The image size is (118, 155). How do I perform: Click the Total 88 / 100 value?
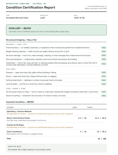coord(102,139)
